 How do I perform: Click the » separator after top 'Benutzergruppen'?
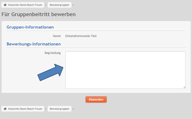73,5
